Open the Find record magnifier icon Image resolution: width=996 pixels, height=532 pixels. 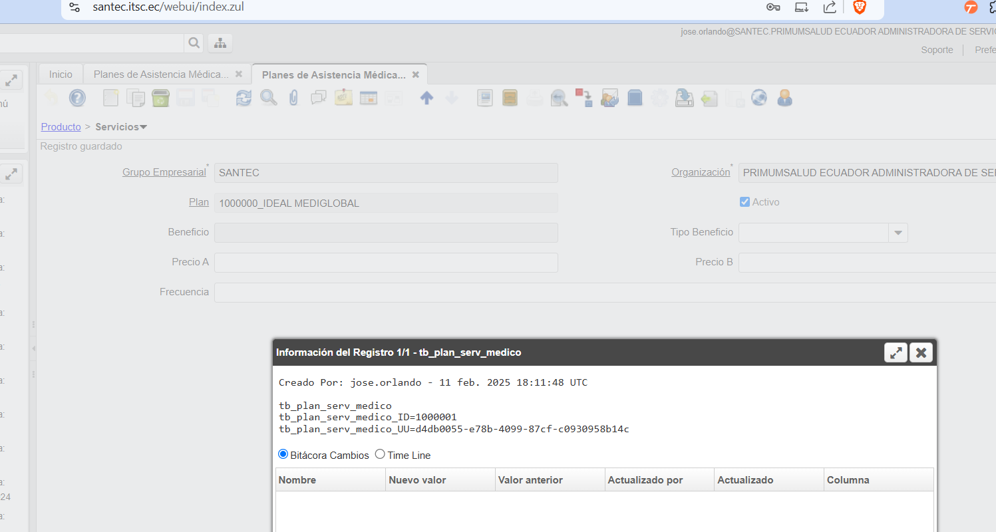pyautogui.click(x=268, y=98)
